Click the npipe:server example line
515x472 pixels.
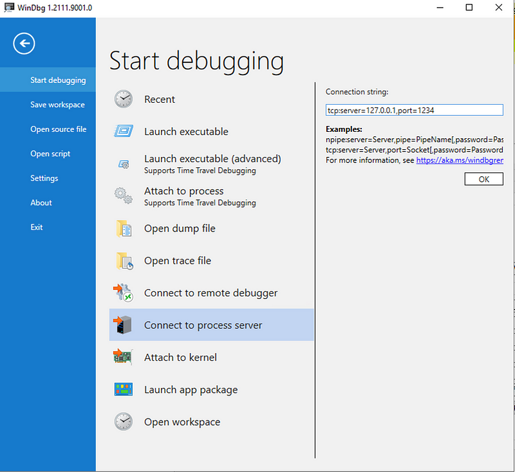coord(415,140)
